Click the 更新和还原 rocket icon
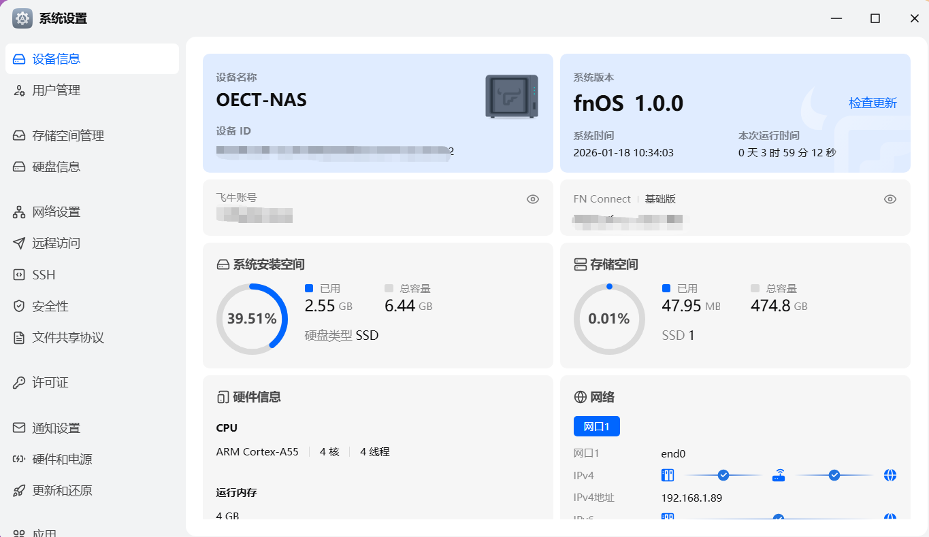This screenshot has height=537, width=929. tap(19, 491)
